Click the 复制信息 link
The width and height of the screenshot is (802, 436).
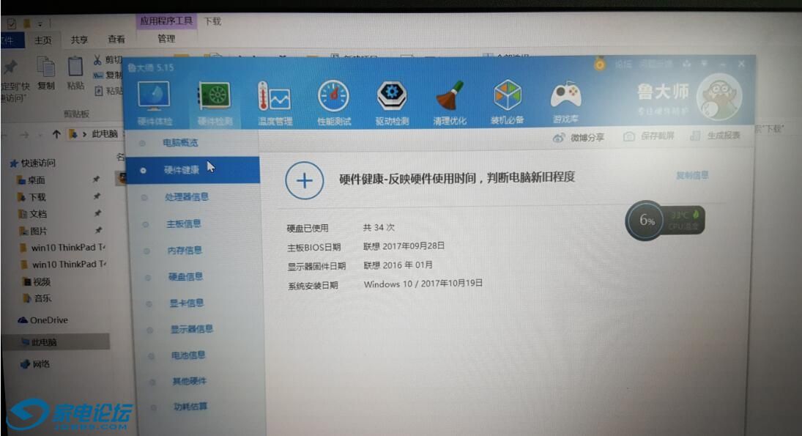click(692, 176)
